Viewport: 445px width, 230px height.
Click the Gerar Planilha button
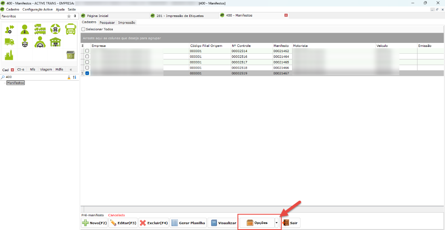click(189, 223)
